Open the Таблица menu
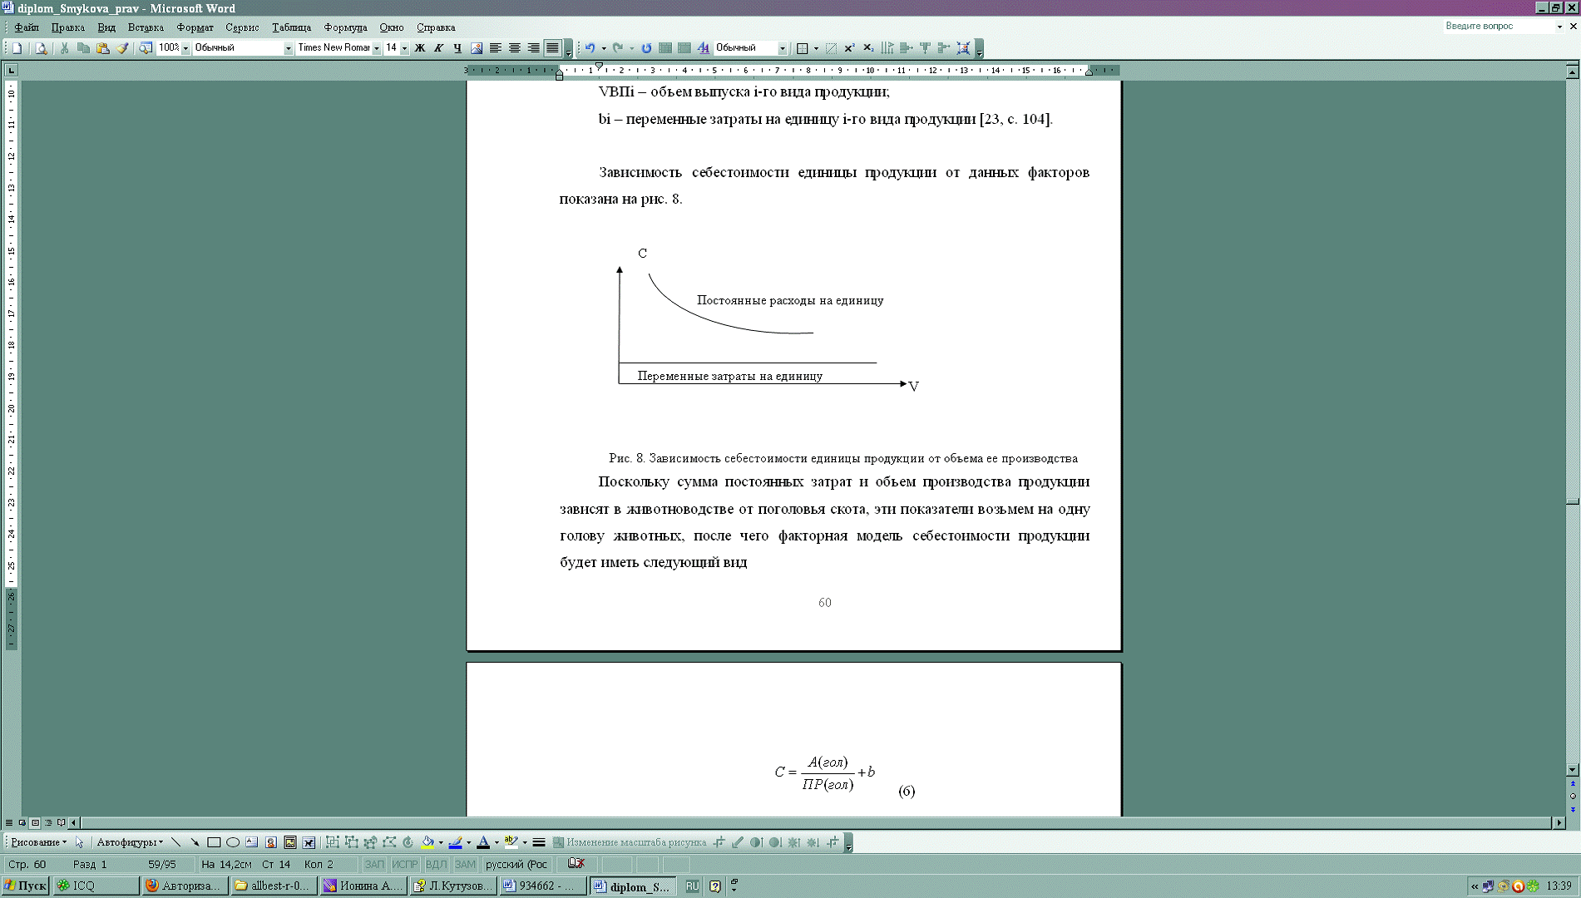The width and height of the screenshot is (1581, 898). [291, 27]
